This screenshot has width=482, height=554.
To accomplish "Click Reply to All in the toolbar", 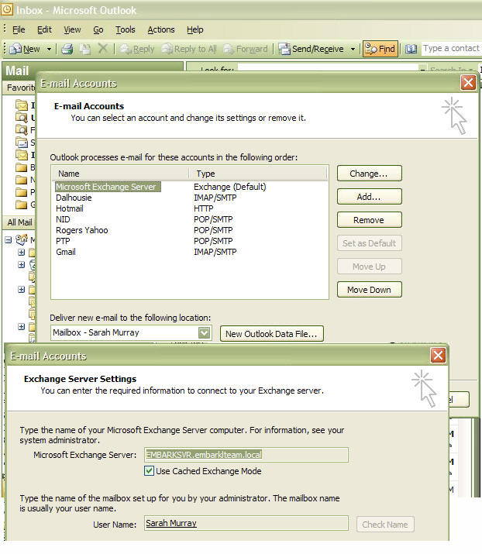I will click(x=189, y=49).
